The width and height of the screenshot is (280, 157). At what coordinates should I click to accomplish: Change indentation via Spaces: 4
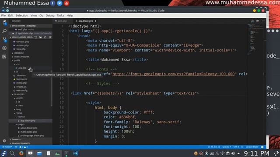click(227, 147)
